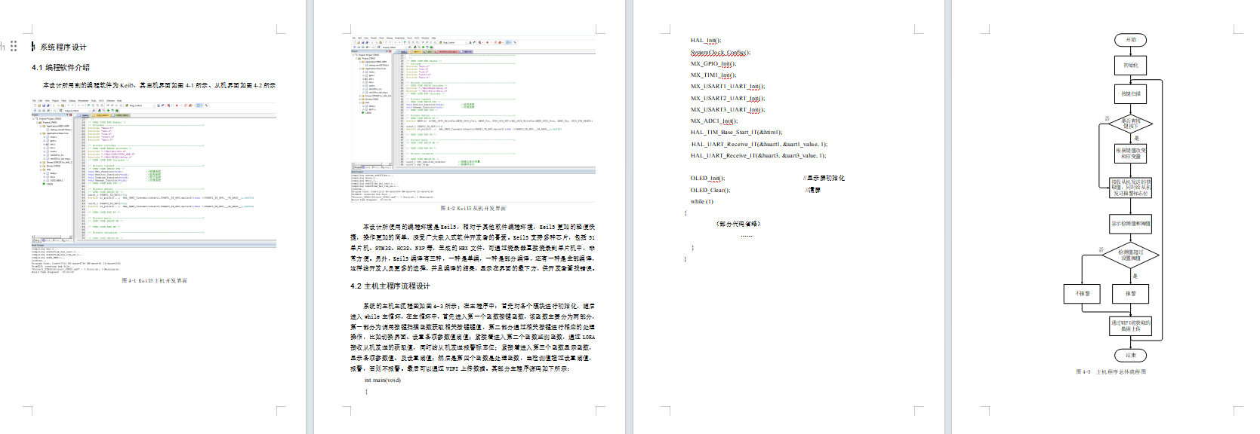Click the "结束" flowchart end node
The height and width of the screenshot is (434, 1260).
point(1130,355)
